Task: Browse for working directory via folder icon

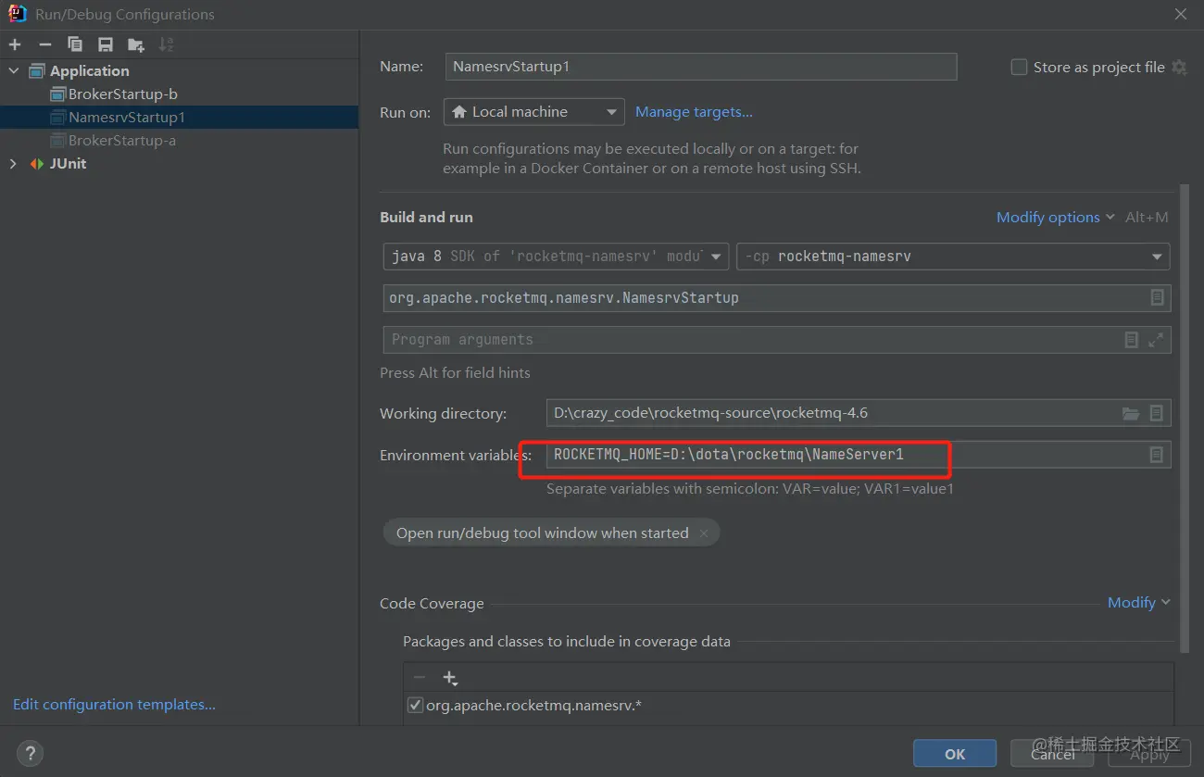Action: pyautogui.click(x=1131, y=413)
